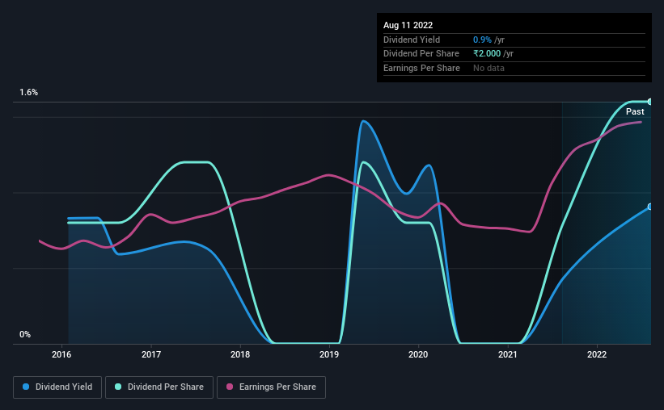Click the Aug 11 2022 tooltip date
The width and height of the screenshot is (664, 410).
[408, 25]
